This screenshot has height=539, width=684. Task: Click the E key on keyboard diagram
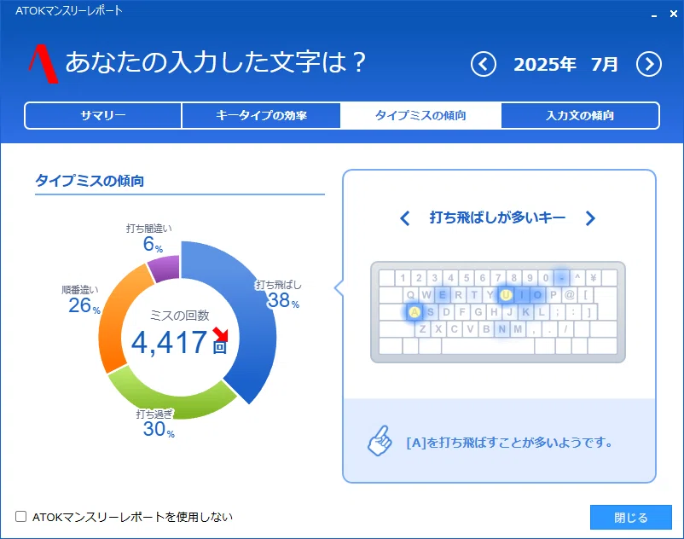click(x=443, y=295)
